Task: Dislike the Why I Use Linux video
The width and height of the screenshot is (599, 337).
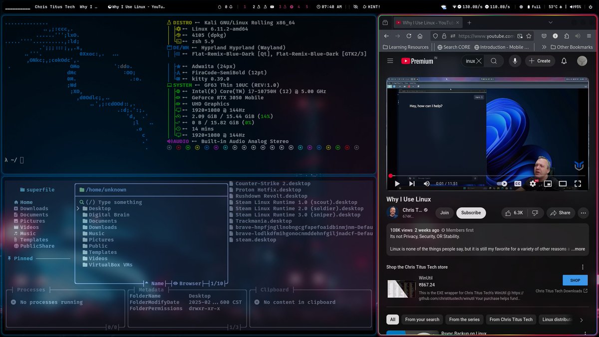Action: click(x=535, y=213)
